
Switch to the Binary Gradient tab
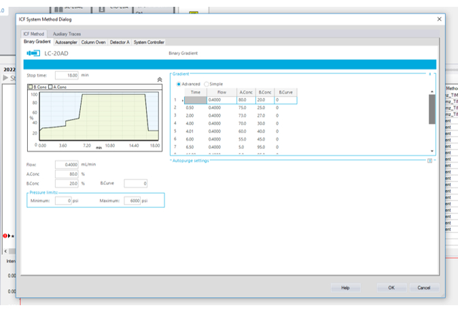tap(37, 41)
